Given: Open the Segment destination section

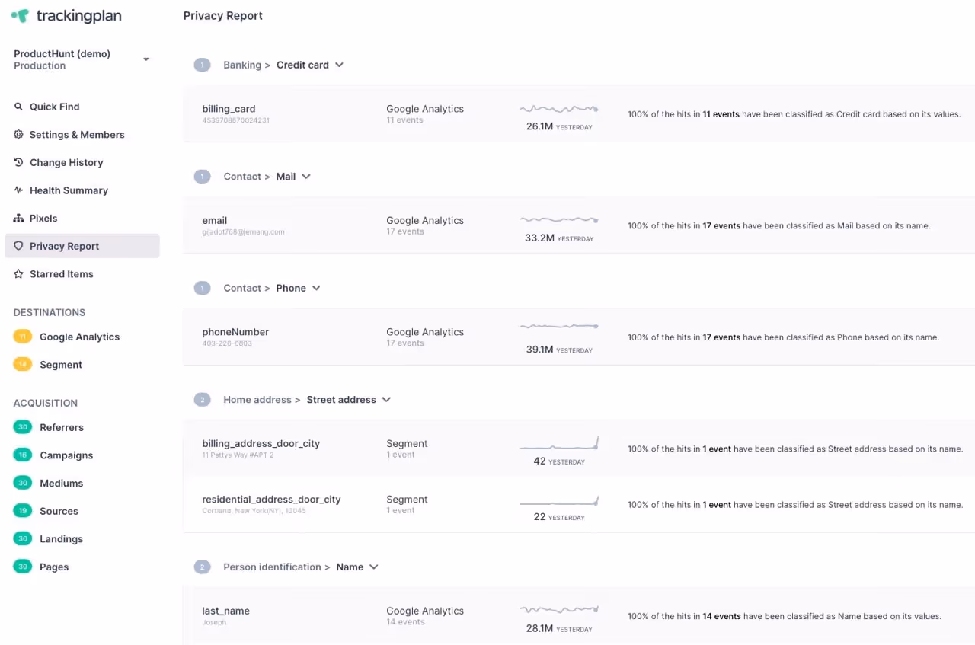Looking at the screenshot, I should [60, 365].
